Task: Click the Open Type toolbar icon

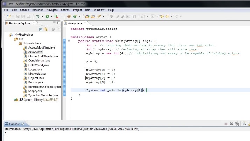Action: (87, 16)
